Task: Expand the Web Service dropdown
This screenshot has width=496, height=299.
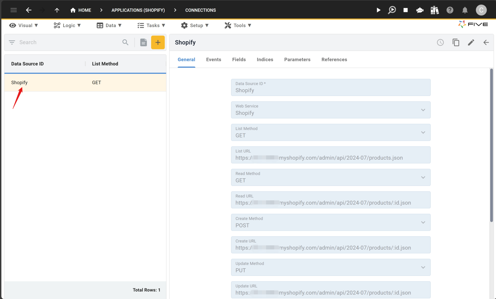Action: (x=423, y=110)
